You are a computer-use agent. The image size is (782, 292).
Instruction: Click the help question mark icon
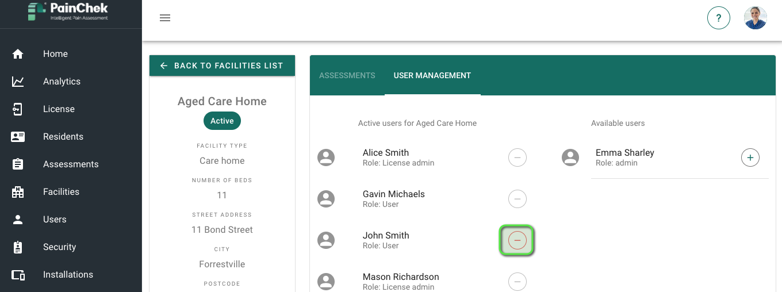pyautogui.click(x=719, y=18)
